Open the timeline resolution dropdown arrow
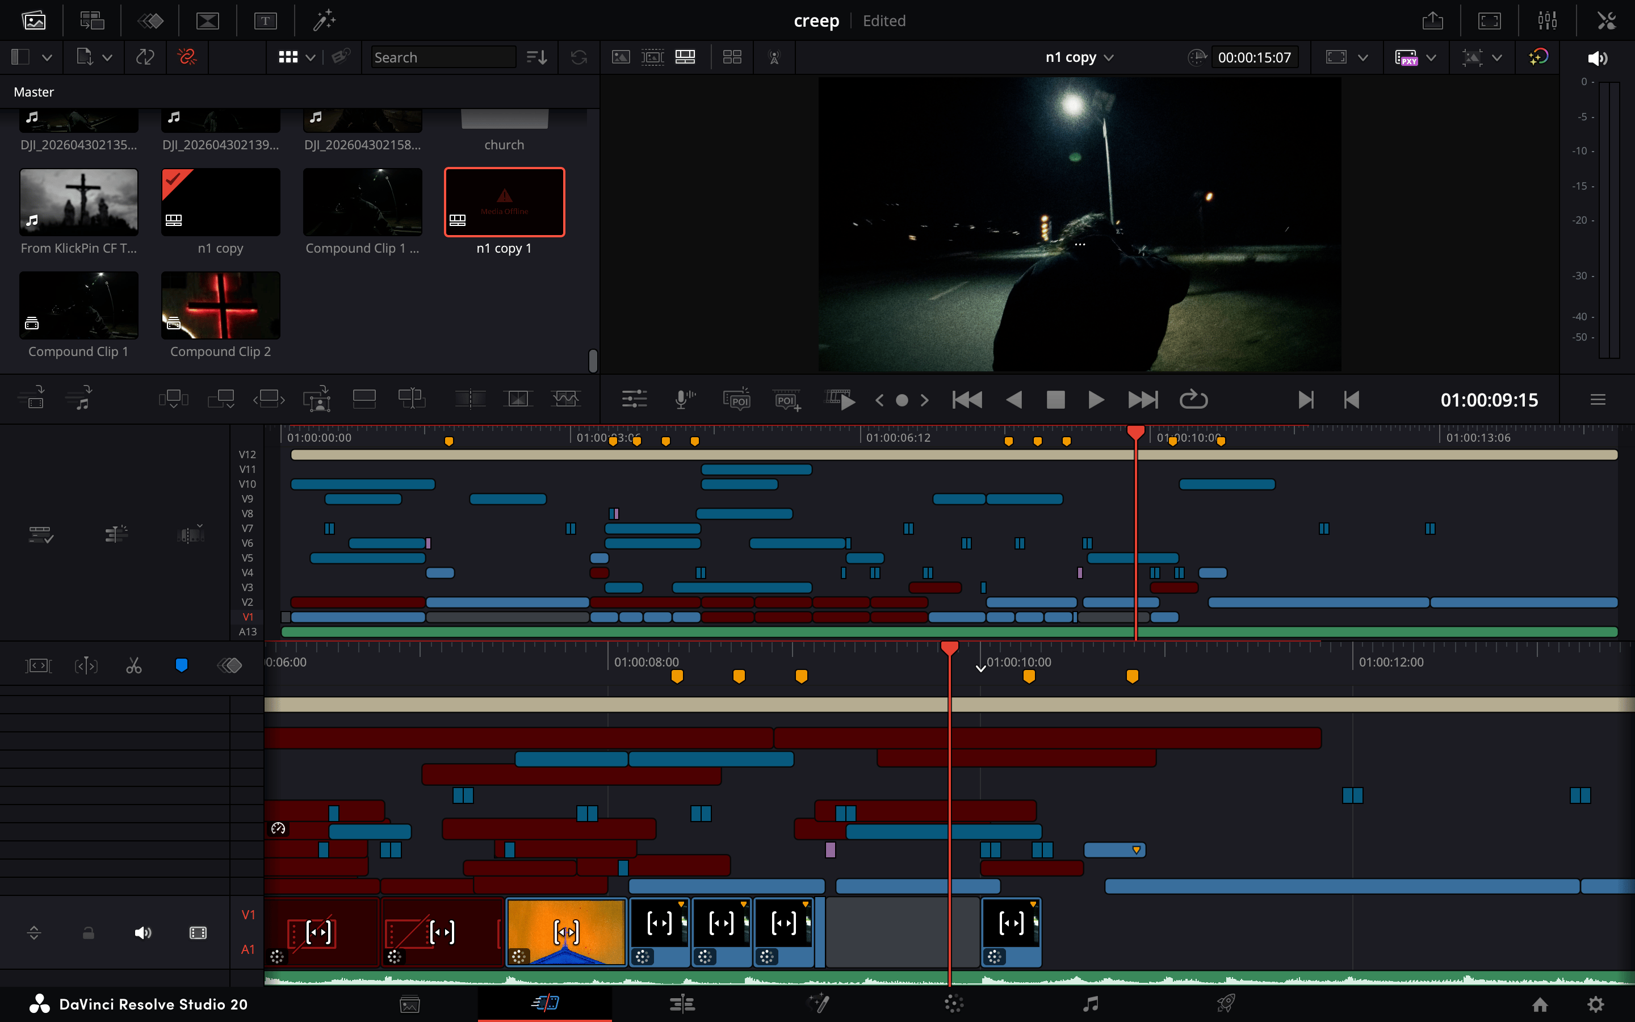 [x=1362, y=57]
